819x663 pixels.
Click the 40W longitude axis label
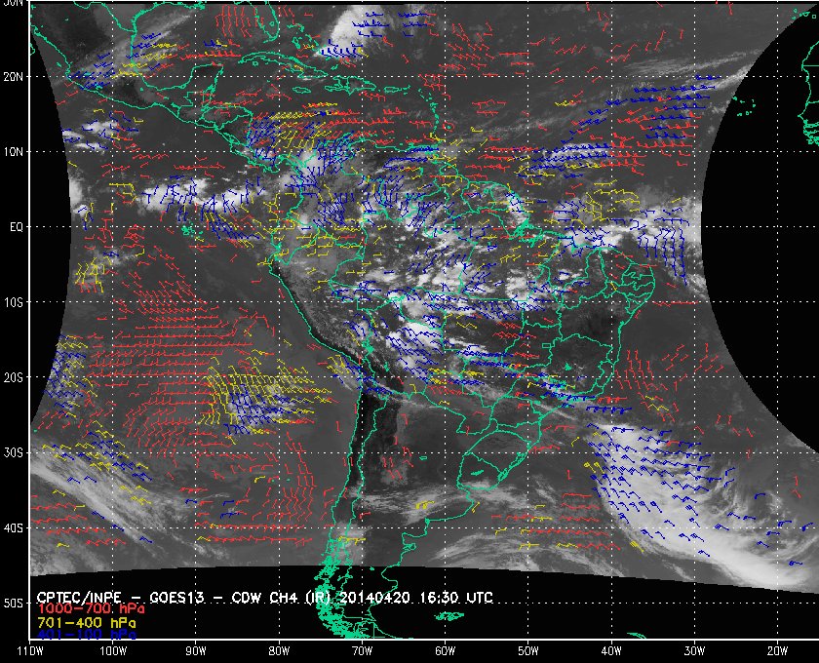point(611,651)
